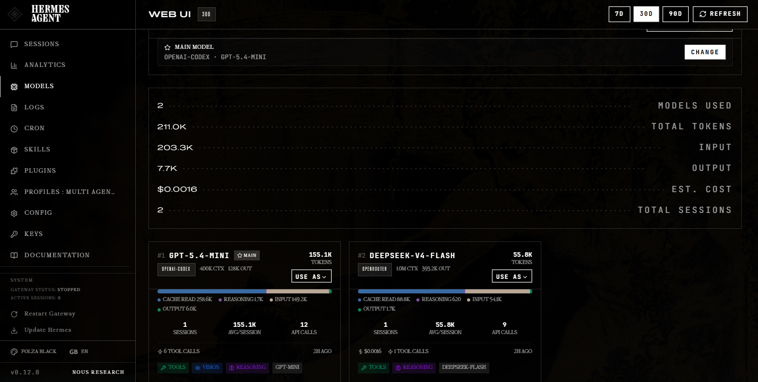Switch time range to 90D
This screenshot has height=382, width=758.
pyautogui.click(x=675, y=14)
